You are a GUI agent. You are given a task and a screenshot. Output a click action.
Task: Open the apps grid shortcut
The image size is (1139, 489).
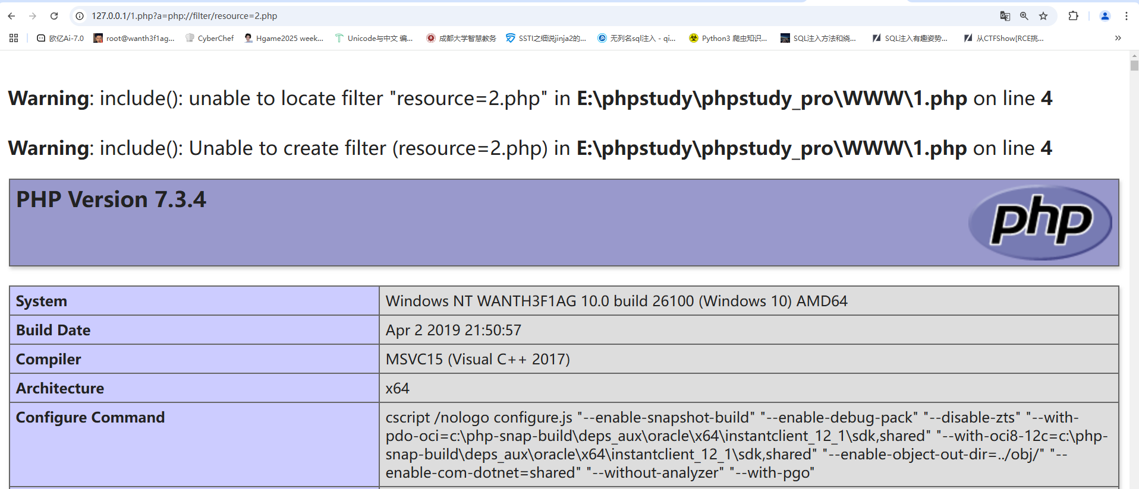[14, 38]
